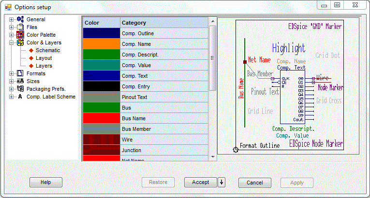Open the Accept button dropdown arrow
370x198 pixels.
click(222, 183)
